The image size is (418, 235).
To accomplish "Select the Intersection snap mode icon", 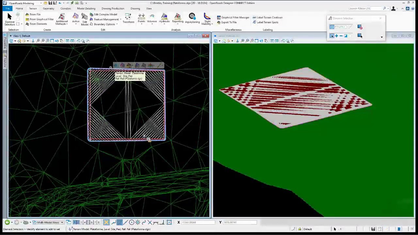I will pos(150,222).
